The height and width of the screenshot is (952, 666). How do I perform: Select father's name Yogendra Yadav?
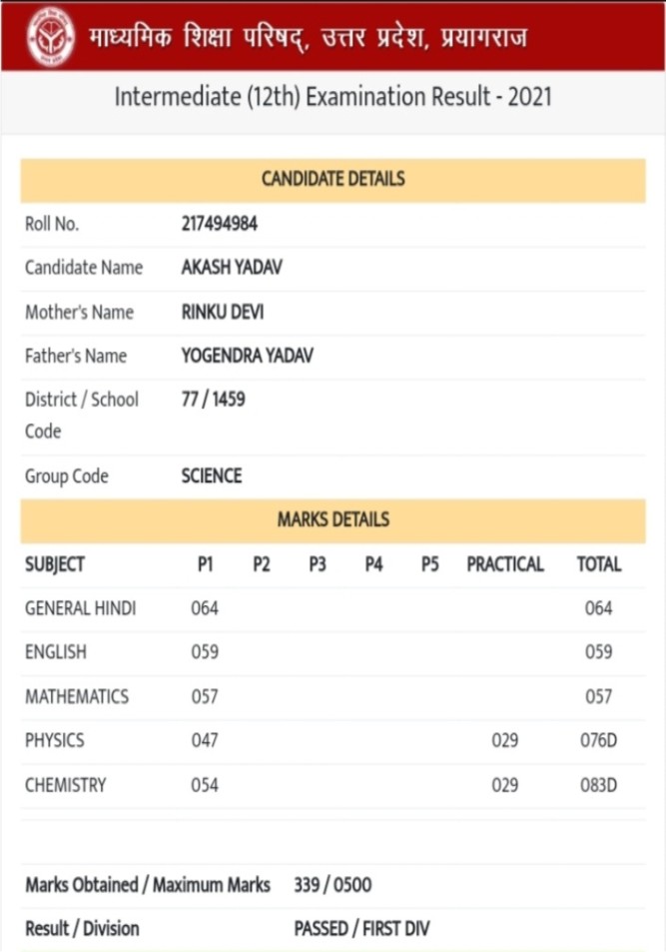tap(247, 356)
